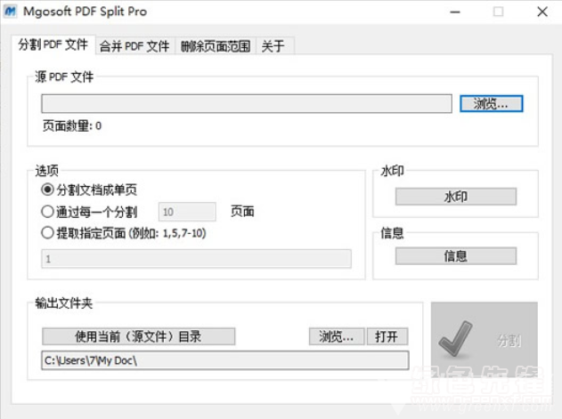The image size is (562, 419).
Task: Click the 页面数量: 0 label
Action: pyautogui.click(x=72, y=125)
